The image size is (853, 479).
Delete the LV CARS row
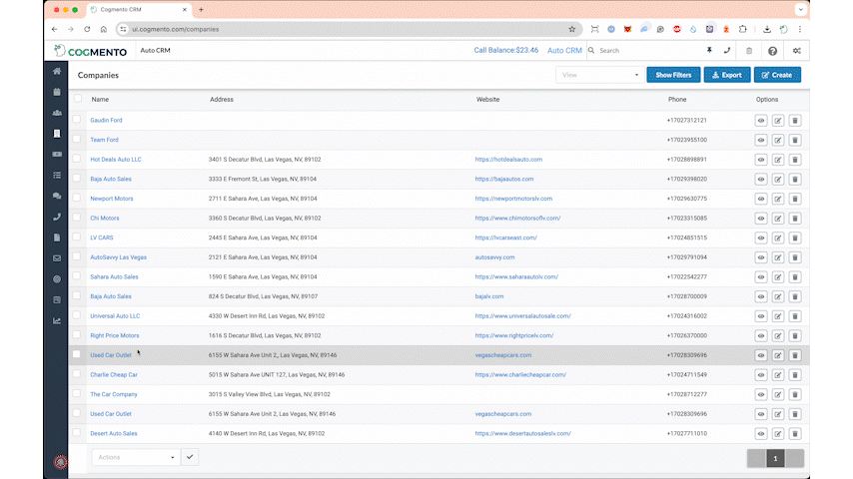click(795, 239)
